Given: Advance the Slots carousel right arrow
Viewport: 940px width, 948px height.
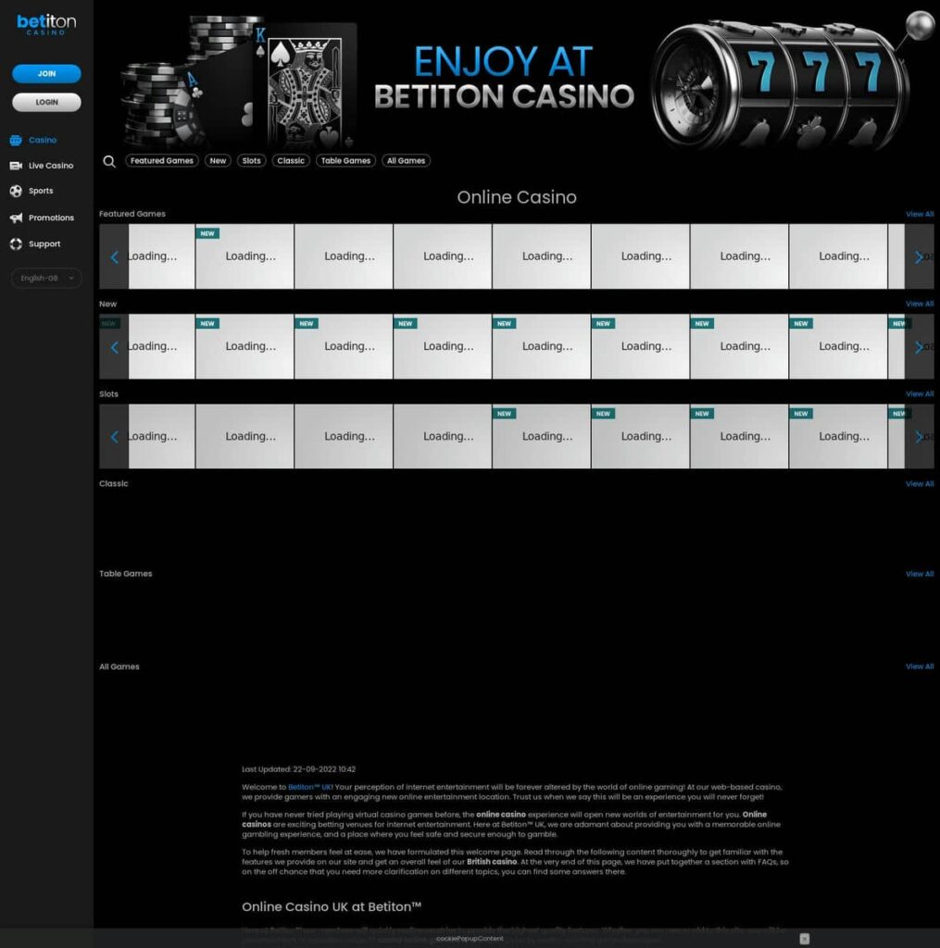Looking at the screenshot, I should 919,437.
